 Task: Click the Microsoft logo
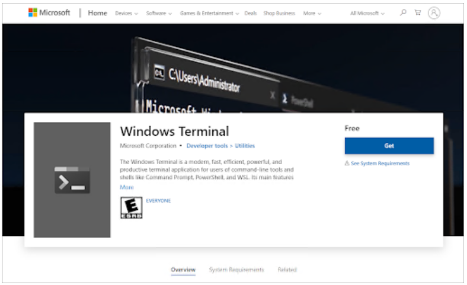[49, 13]
